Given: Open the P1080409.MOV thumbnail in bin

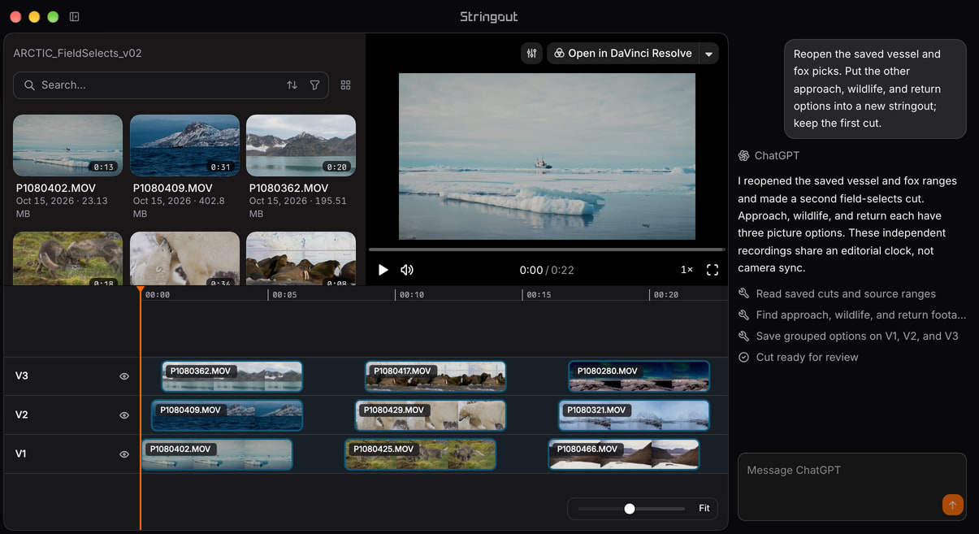Looking at the screenshot, I should [x=184, y=145].
